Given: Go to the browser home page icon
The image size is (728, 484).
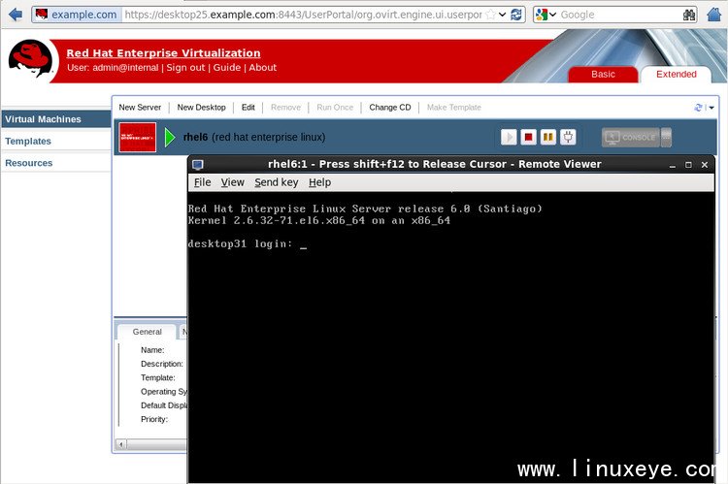Looking at the screenshot, I should (x=714, y=15).
